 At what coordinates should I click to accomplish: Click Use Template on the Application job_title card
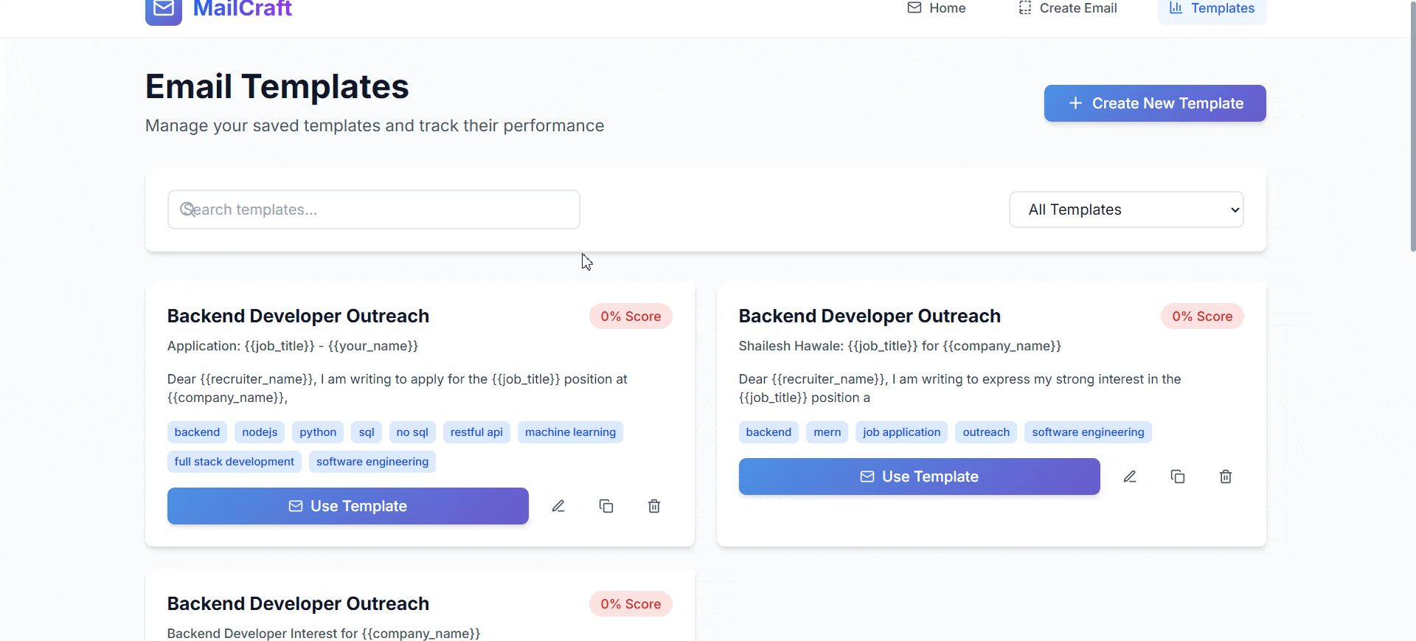click(x=348, y=506)
